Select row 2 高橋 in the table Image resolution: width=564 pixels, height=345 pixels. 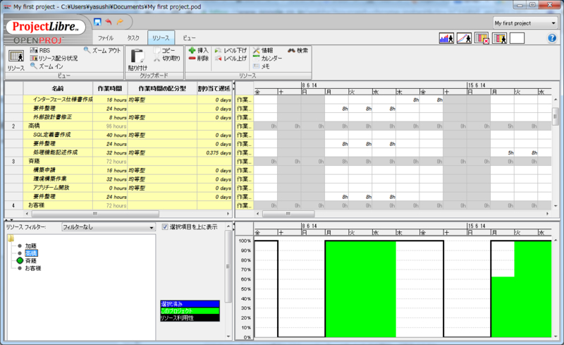pyautogui.click(x=118, y=126)
